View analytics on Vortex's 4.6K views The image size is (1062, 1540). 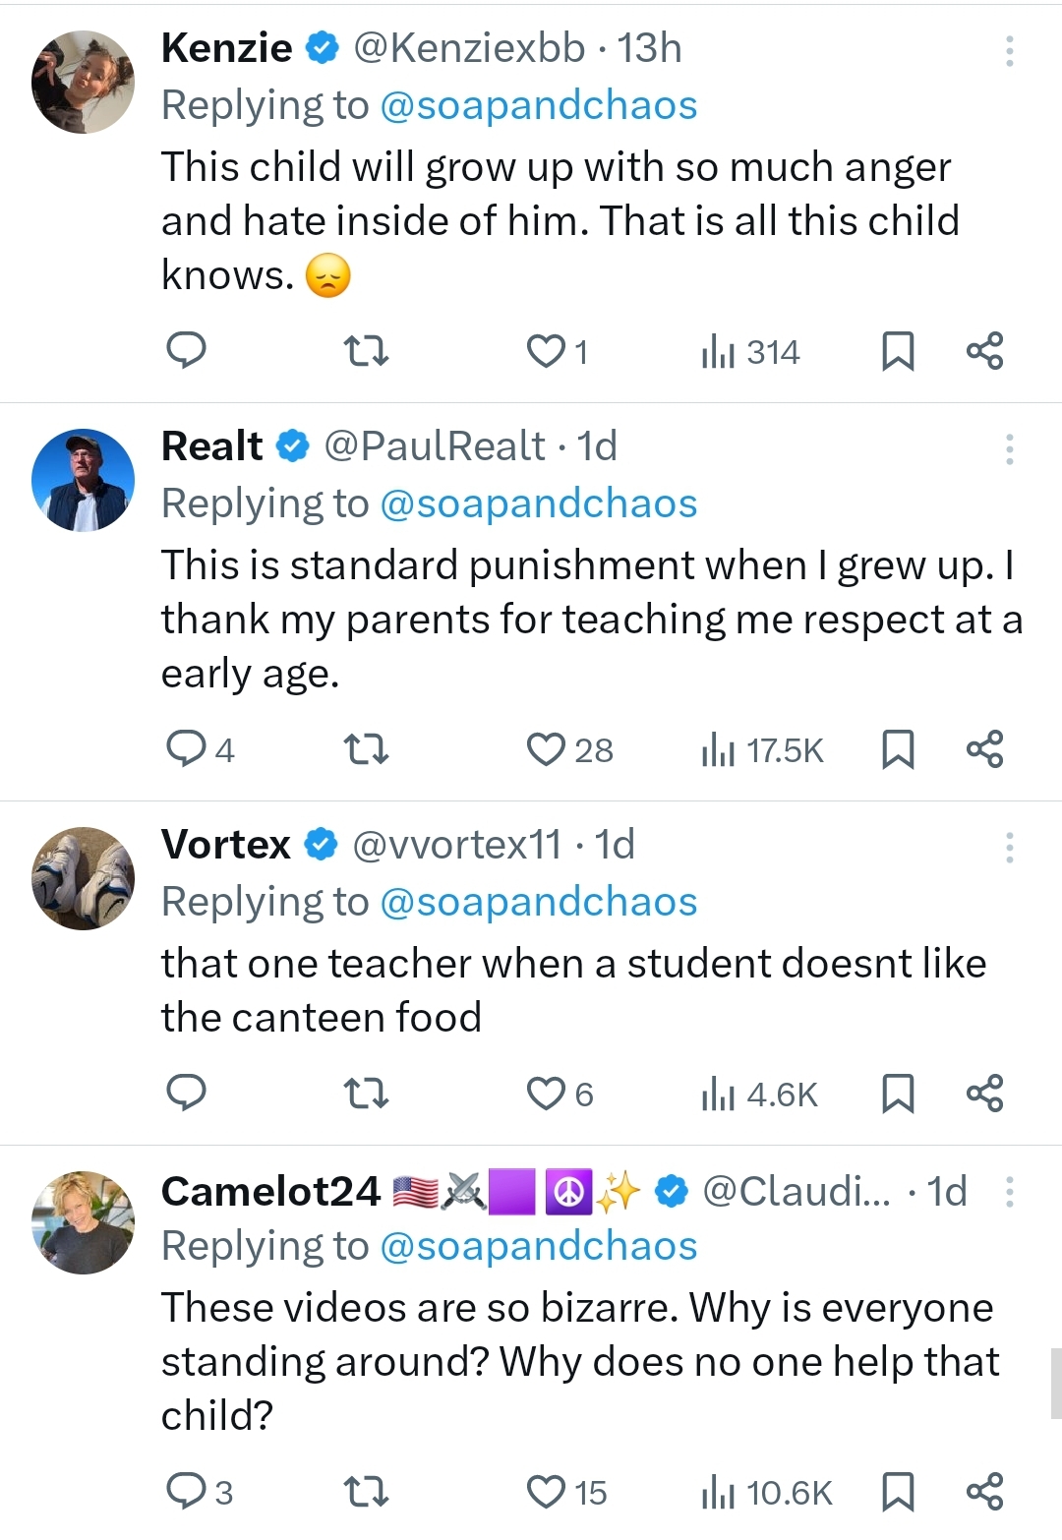pyautogui.click(x=760, y=1094)
